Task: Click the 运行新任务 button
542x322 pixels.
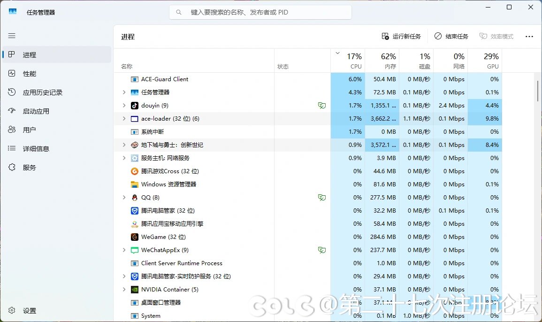Action: point(401,36)
